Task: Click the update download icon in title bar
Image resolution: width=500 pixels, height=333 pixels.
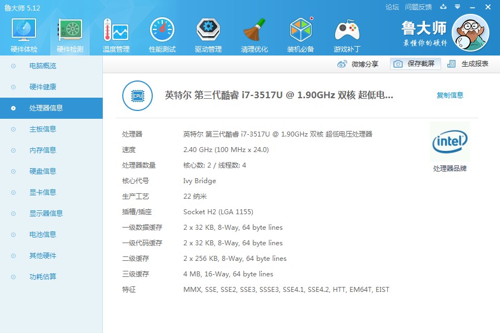Action: pos(443,7)
